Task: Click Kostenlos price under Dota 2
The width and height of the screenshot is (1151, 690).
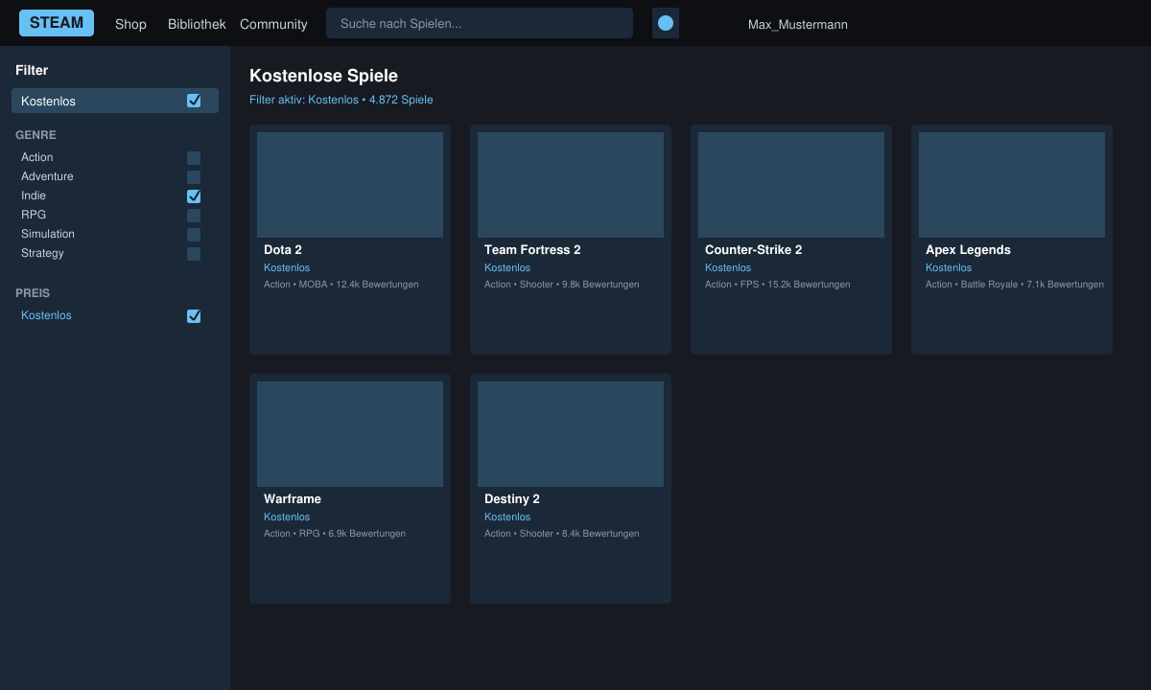Action: click(287, 268)
